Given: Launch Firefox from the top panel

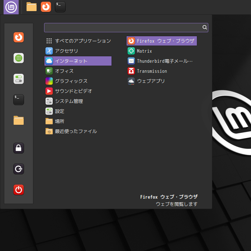Looking at the screenshot, I should tap(46, 7).
